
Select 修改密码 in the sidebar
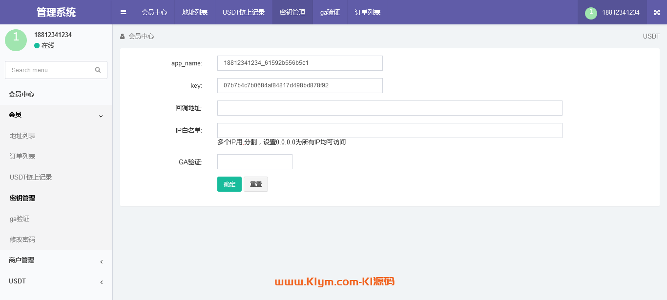(x=22, y=240)
